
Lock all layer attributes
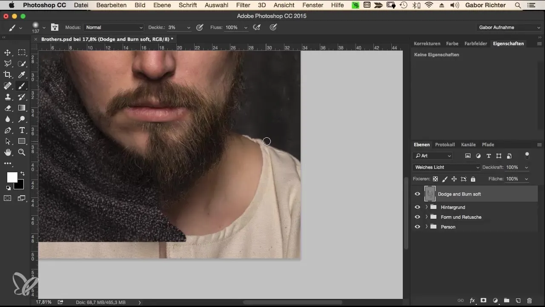coord(473,179)
